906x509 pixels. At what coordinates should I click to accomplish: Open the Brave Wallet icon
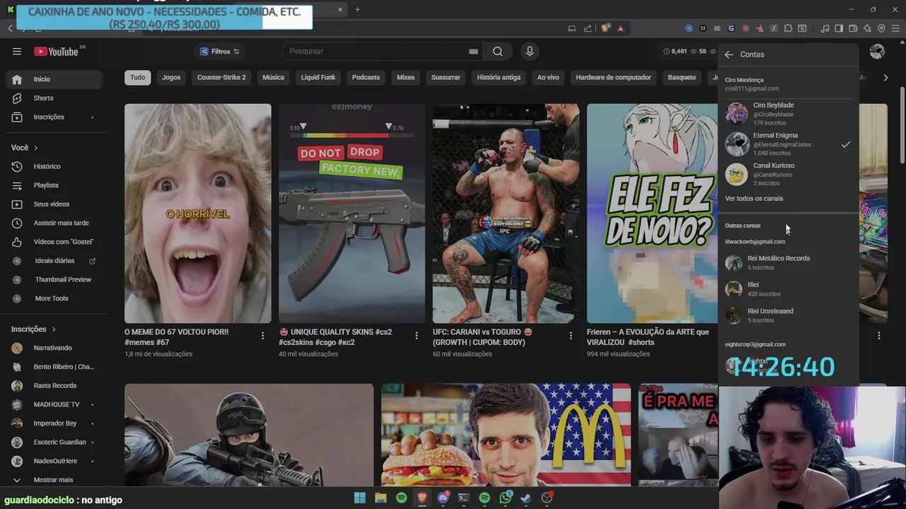[853, 28]
